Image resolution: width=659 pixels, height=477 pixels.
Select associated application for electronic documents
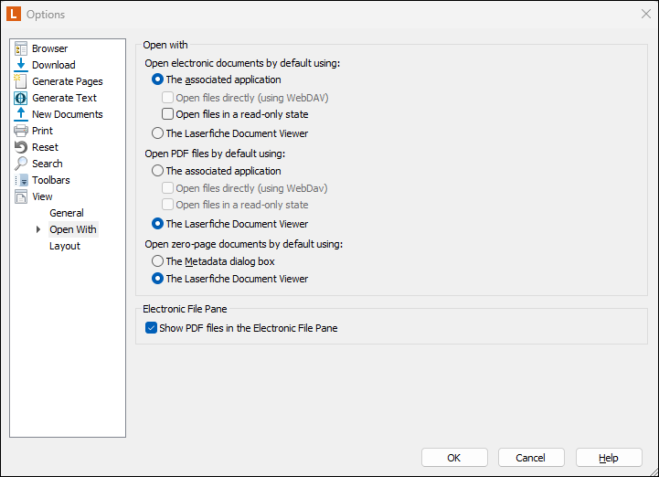(157, 79)
